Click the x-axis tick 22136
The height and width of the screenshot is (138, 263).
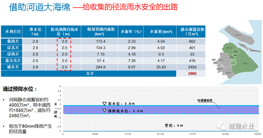pyautogui.click(x=160, y=134)
